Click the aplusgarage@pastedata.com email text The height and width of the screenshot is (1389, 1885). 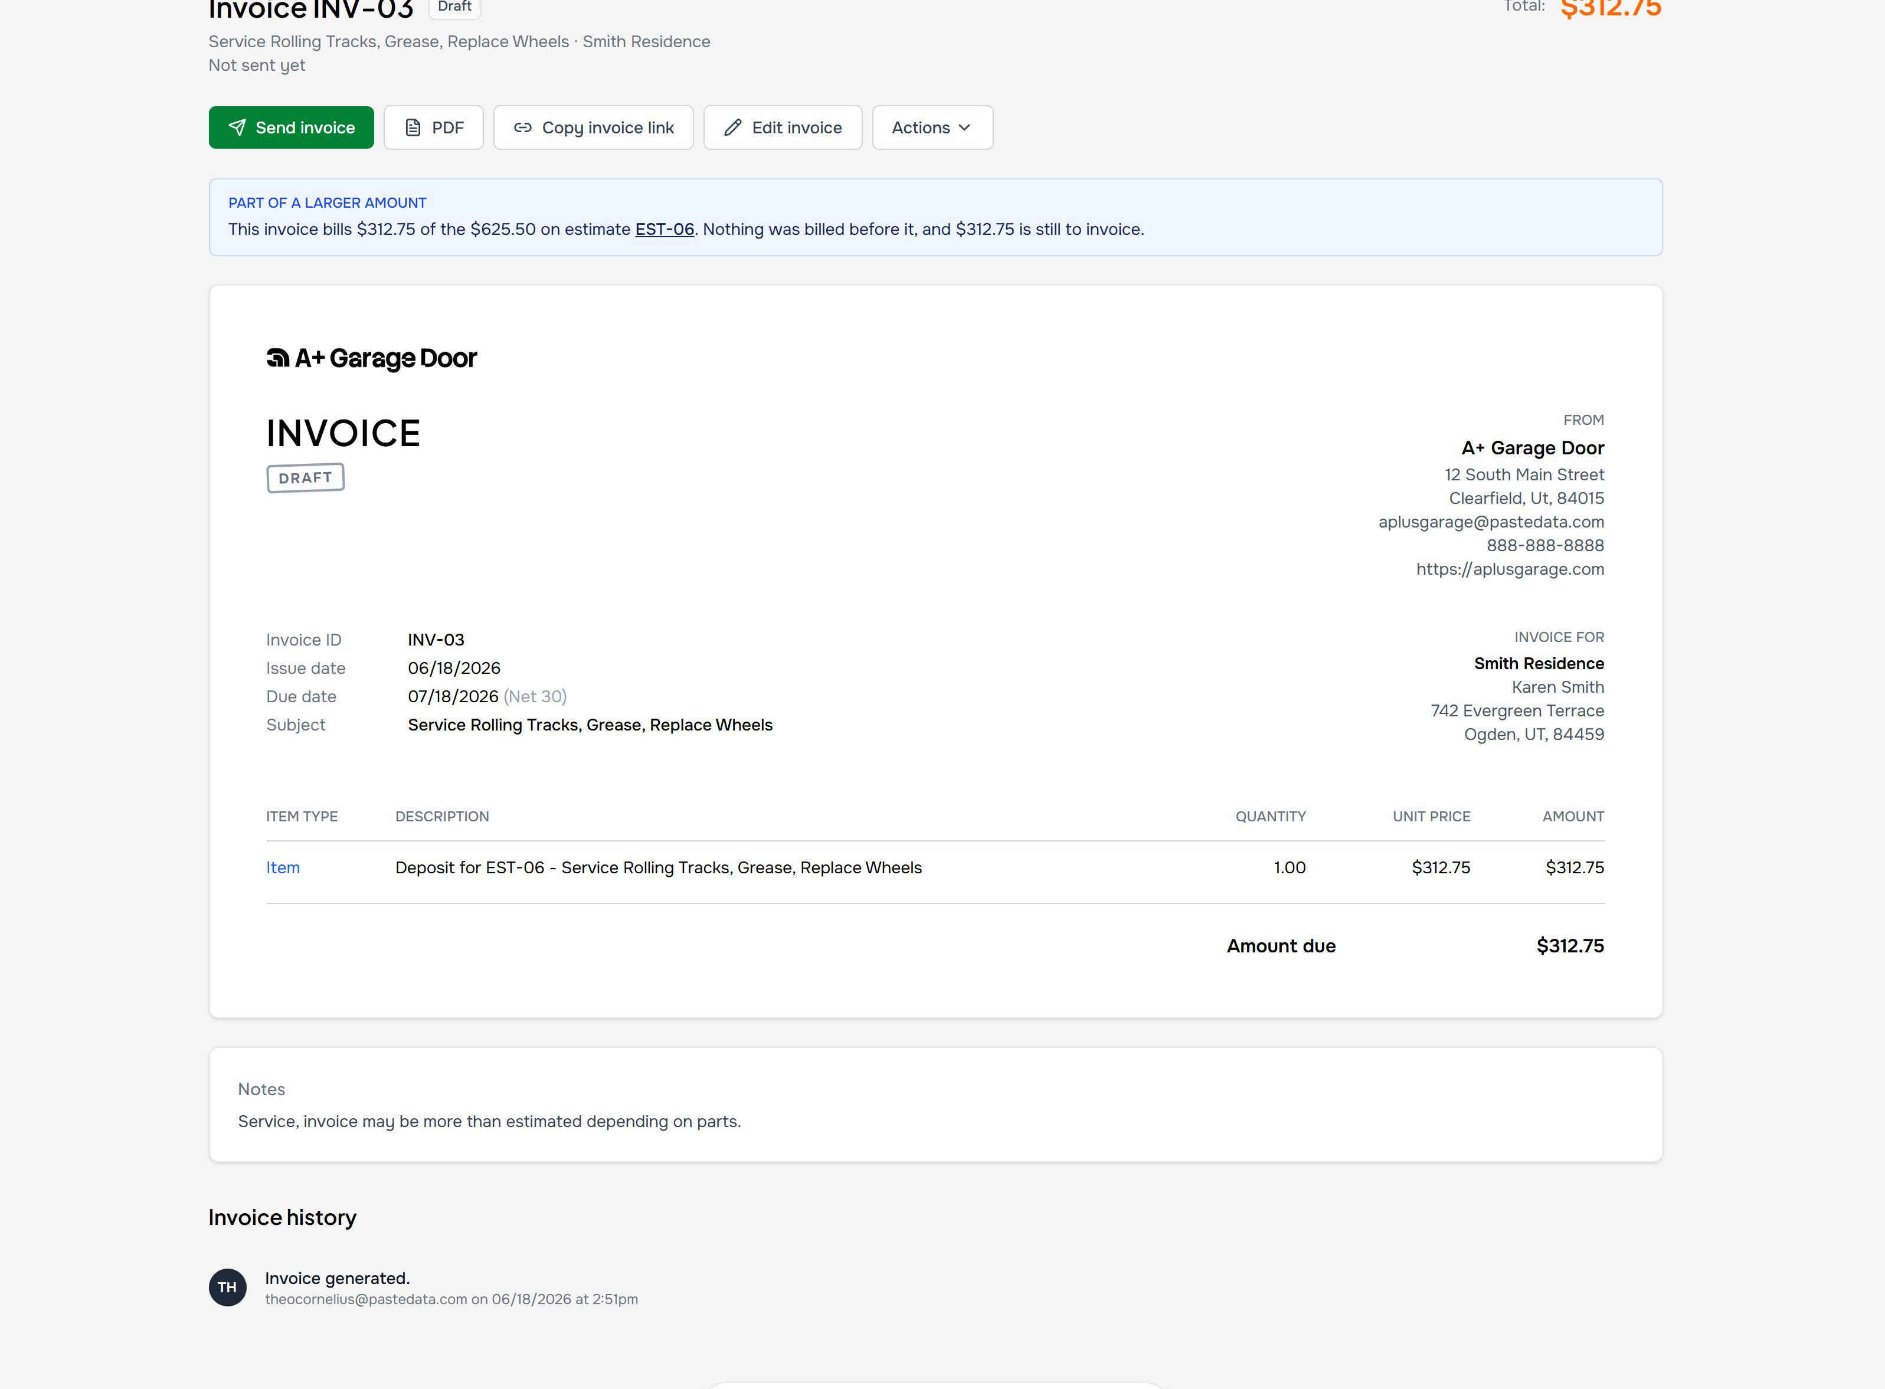(1491, 522)
